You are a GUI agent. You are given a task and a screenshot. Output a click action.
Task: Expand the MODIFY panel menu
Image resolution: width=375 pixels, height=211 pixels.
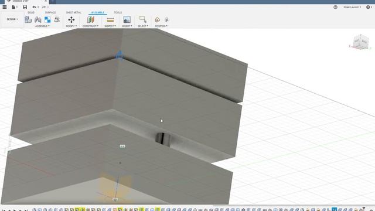tap(71, 26)
